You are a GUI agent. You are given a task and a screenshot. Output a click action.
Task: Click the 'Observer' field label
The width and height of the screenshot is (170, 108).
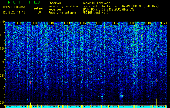tap(55, 3)
